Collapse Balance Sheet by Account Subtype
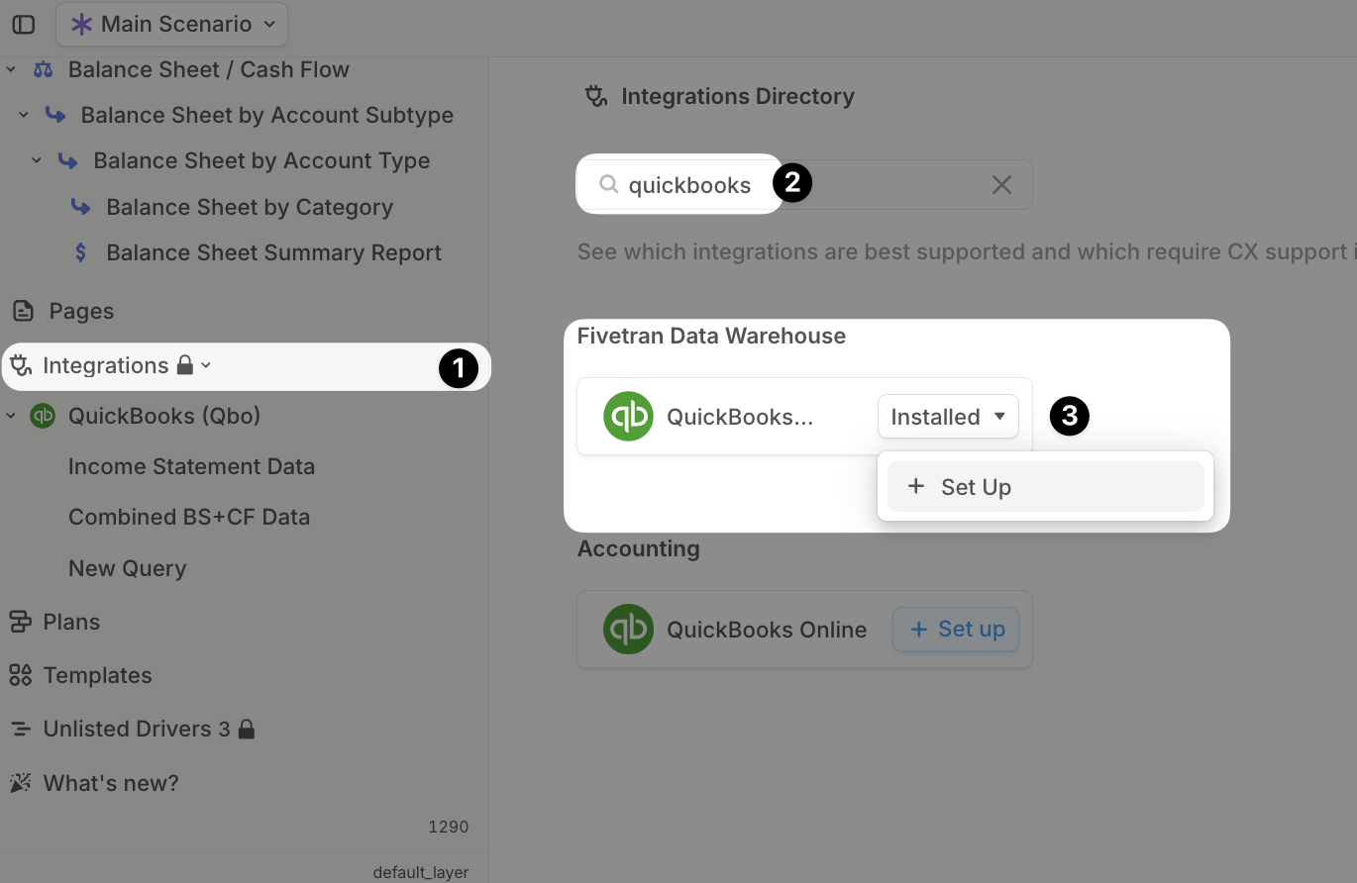This screenshot has width=1357, height=883. [24, 116]
